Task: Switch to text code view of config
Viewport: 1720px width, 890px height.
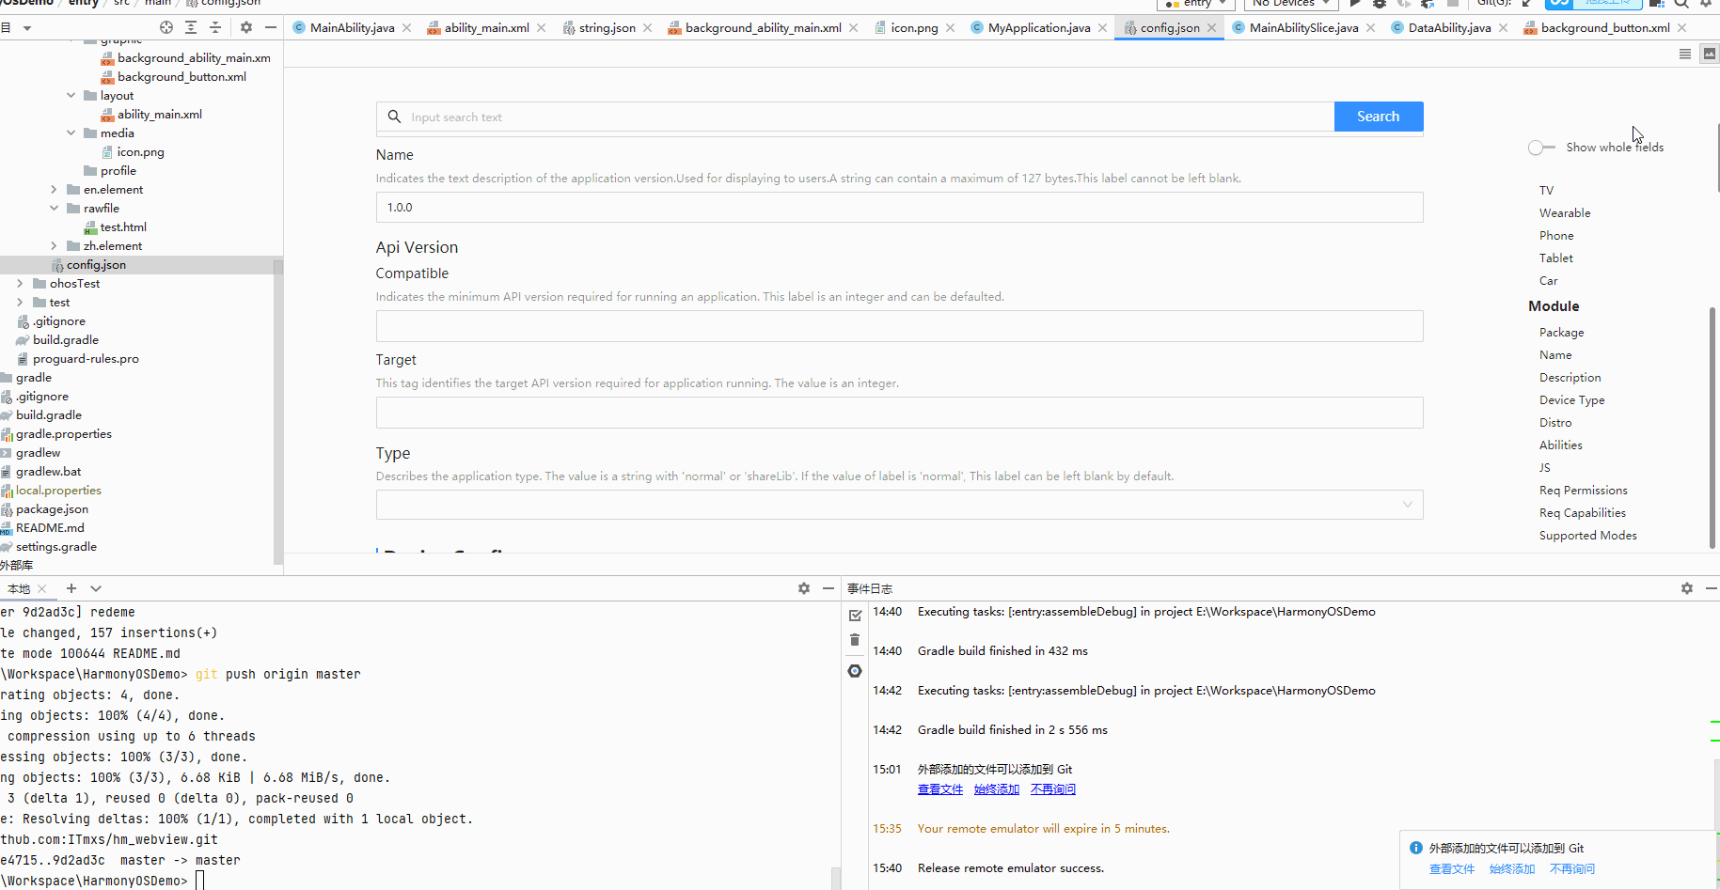Action: tap(1685, 55)
